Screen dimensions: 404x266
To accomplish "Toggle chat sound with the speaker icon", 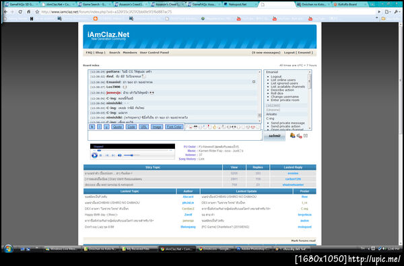I will click(x=299, y=135).
